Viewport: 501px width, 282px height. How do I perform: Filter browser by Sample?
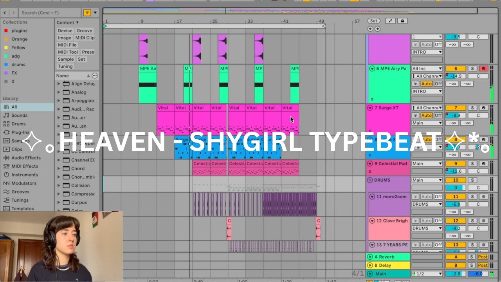pyautogui.click(x=66, y=59)
